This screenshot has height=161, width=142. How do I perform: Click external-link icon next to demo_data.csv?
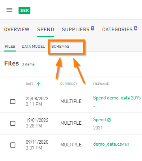click(127, 144)
